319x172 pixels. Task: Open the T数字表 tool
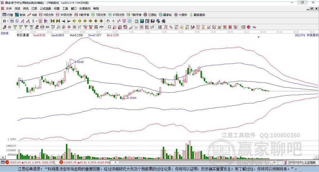(134, 15)
